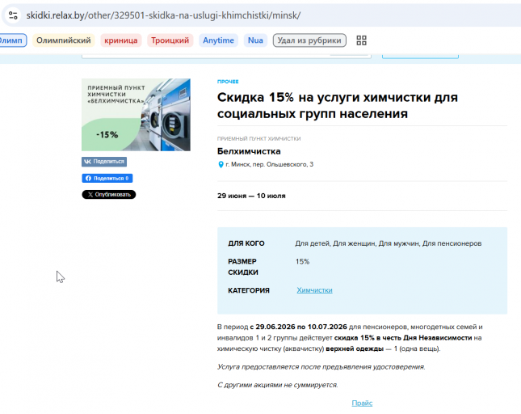Click the Белхимчистка company name

click(x=249, y=151)
